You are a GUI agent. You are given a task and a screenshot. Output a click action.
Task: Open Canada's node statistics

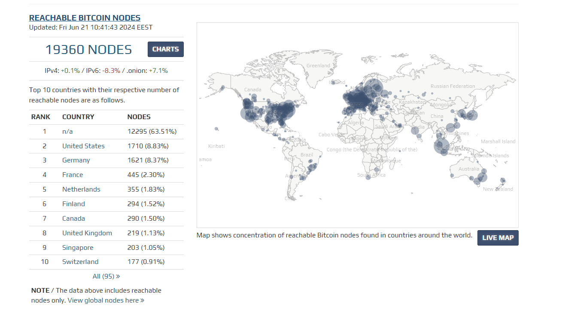73,218
